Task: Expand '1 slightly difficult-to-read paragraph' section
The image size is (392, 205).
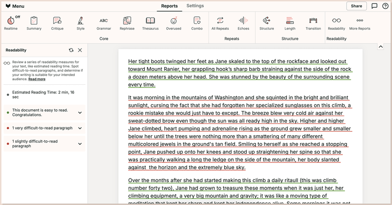Action: [x=44, y=144]
